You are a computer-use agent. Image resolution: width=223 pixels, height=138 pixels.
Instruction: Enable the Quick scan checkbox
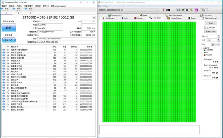tap(205, 27)
